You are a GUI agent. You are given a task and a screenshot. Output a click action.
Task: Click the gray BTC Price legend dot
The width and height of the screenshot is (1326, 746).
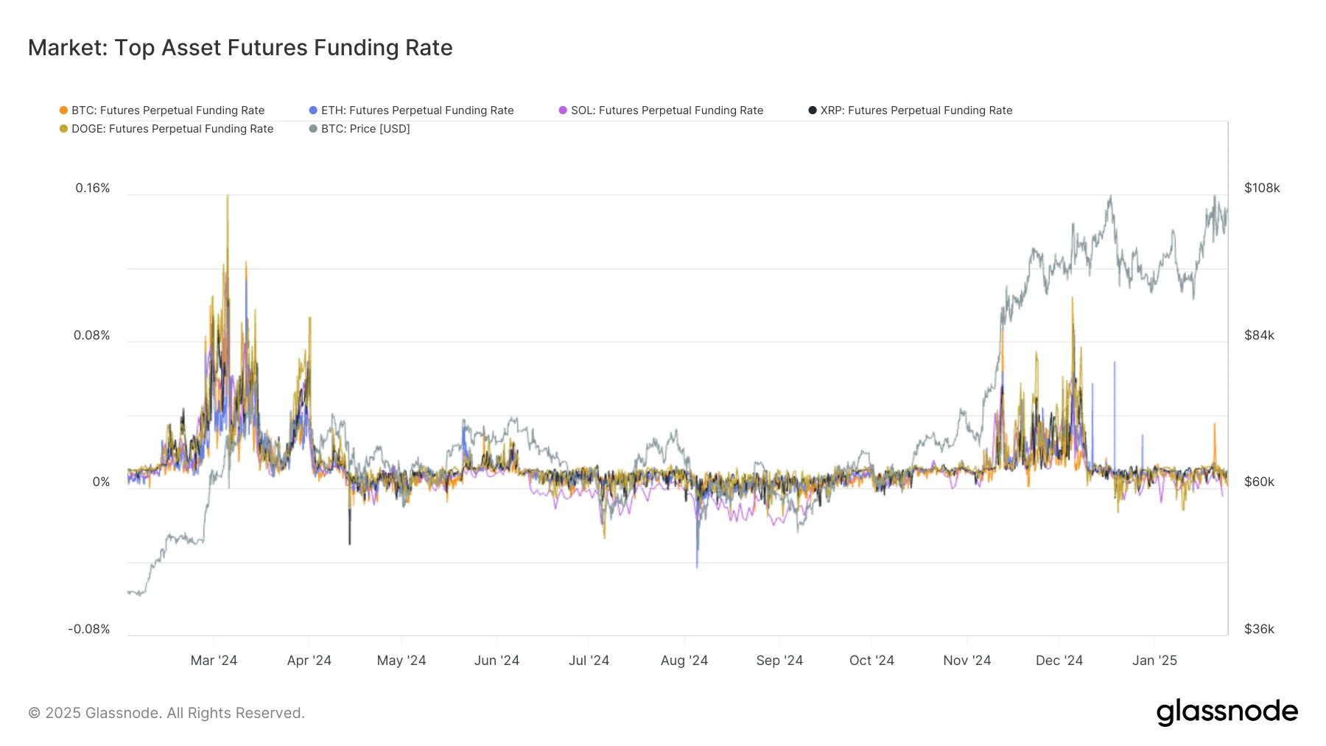pos(314,129)
